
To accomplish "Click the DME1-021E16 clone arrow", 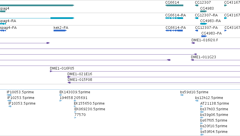I will click(x=69, y=77).
